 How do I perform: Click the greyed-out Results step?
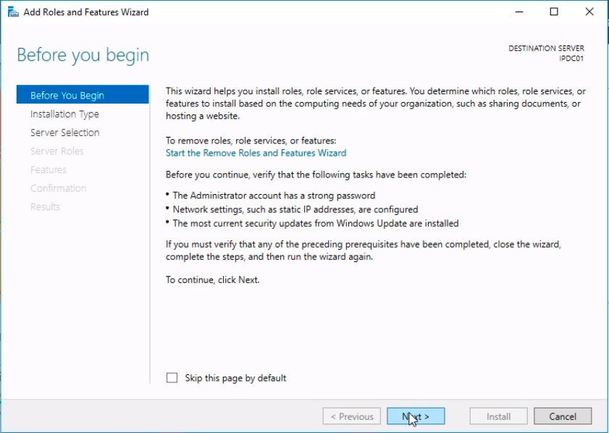coord(45,207)
